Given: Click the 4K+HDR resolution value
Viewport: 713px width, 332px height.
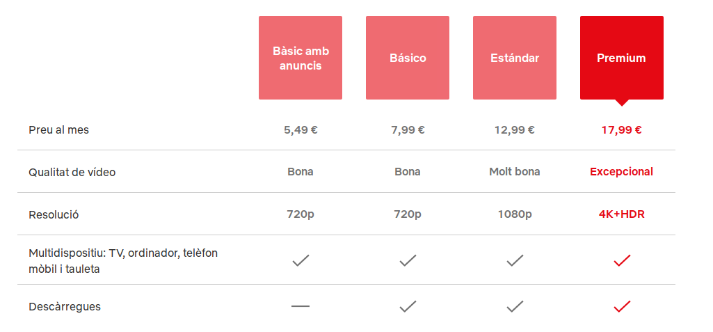Looking at the screenshot, I should coord(621,214).
